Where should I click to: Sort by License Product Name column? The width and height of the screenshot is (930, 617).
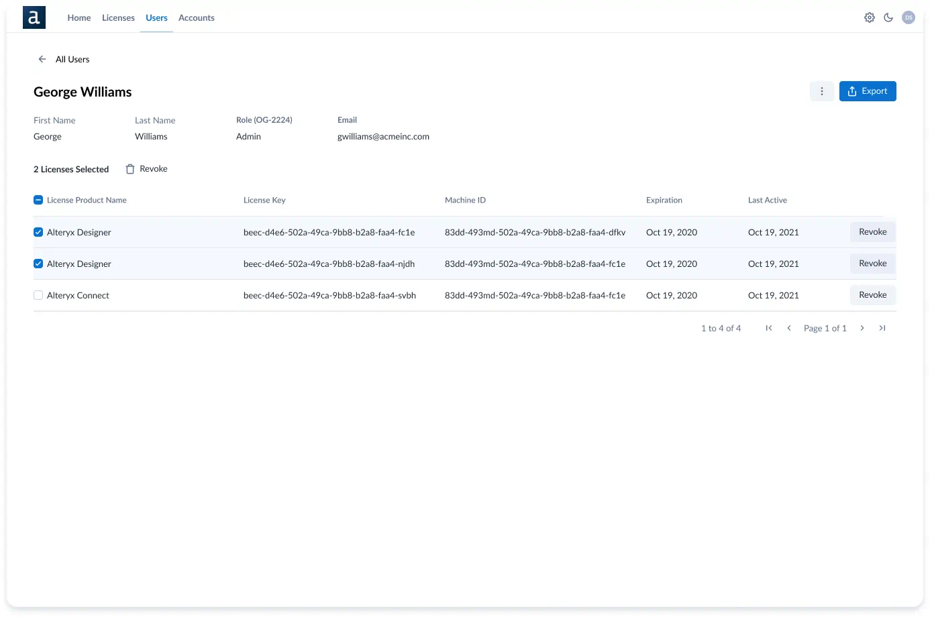pos(87,200)
